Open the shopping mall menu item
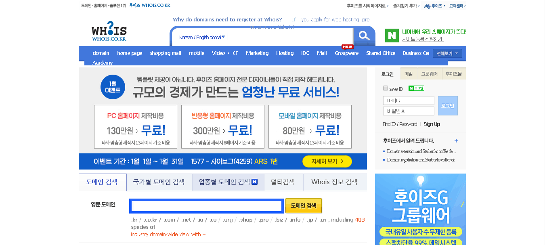The width and height of the screenshot is (545, 245). 166,53
